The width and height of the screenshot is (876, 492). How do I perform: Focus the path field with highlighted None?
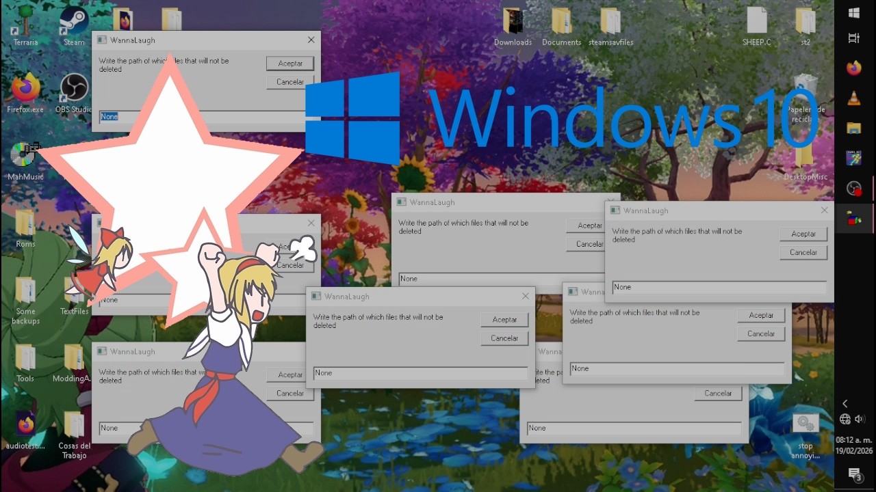[x=203, y=117]
